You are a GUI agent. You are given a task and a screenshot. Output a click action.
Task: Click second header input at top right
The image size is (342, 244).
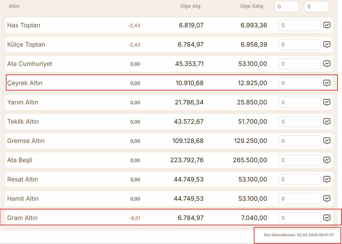coord(316,7)
